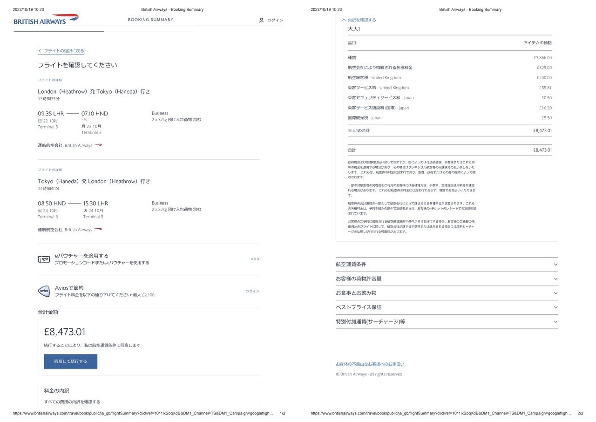Expand the 航空運賃条件 section
This screenshot has height=422, width=596.
(x=447, y=265)
